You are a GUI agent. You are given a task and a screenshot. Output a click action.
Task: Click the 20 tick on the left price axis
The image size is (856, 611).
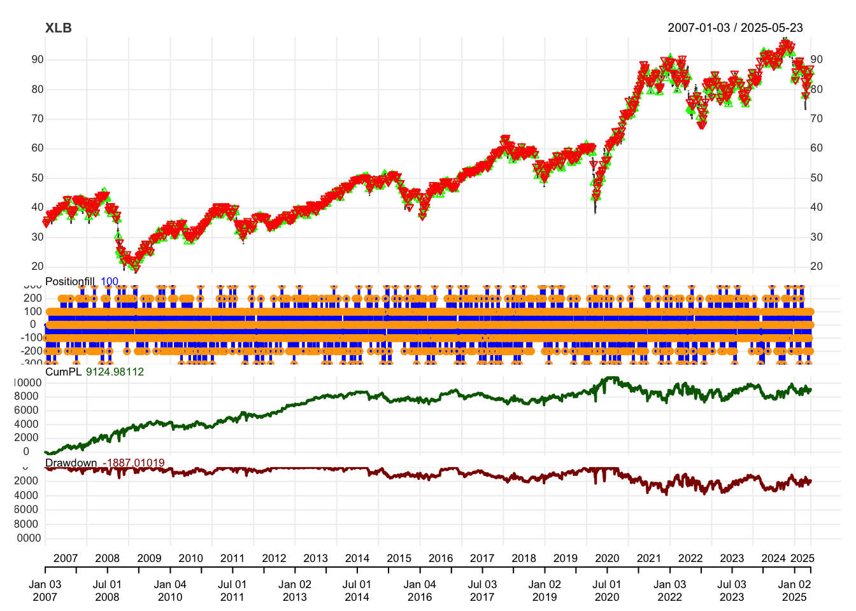pos(38,267)
